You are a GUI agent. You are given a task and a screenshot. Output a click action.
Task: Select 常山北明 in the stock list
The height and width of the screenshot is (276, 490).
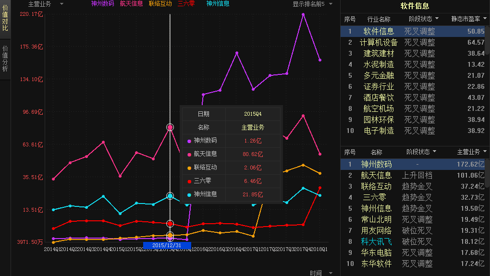(x=414, y=219)
